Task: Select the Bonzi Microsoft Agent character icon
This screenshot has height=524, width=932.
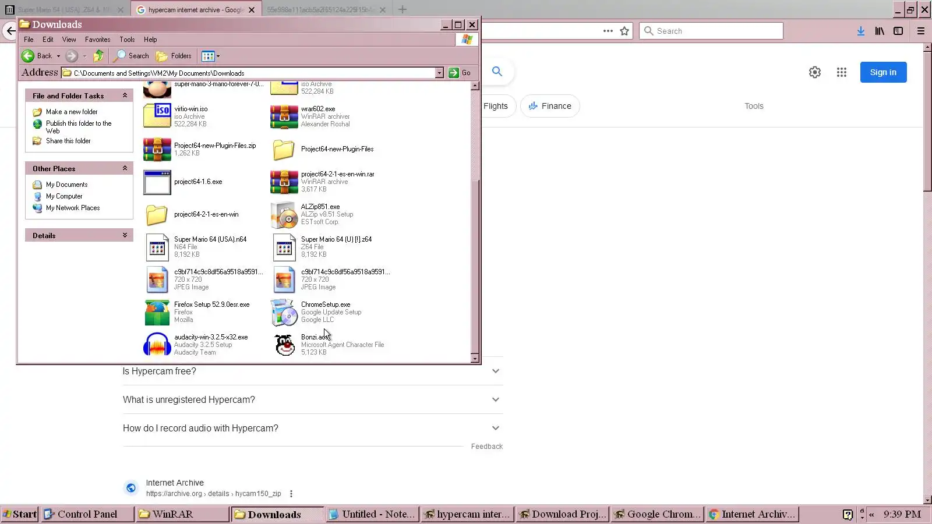Action: pos(284,345)
